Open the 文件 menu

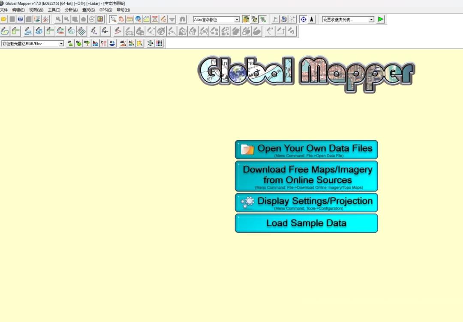point(5,9)
